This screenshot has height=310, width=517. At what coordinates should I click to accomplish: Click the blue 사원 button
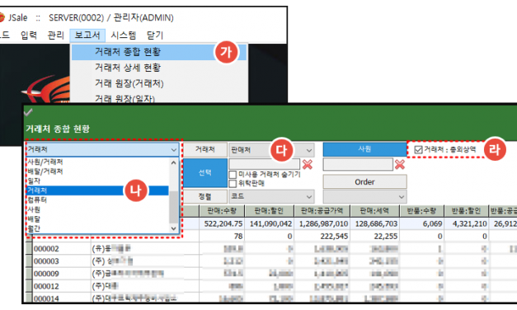tap(364, 149)
